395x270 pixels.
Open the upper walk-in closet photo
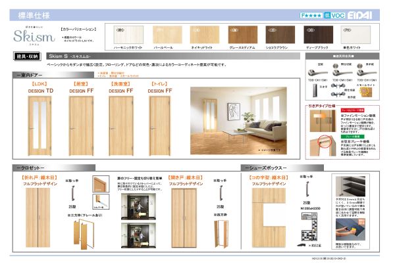[138, 207]
